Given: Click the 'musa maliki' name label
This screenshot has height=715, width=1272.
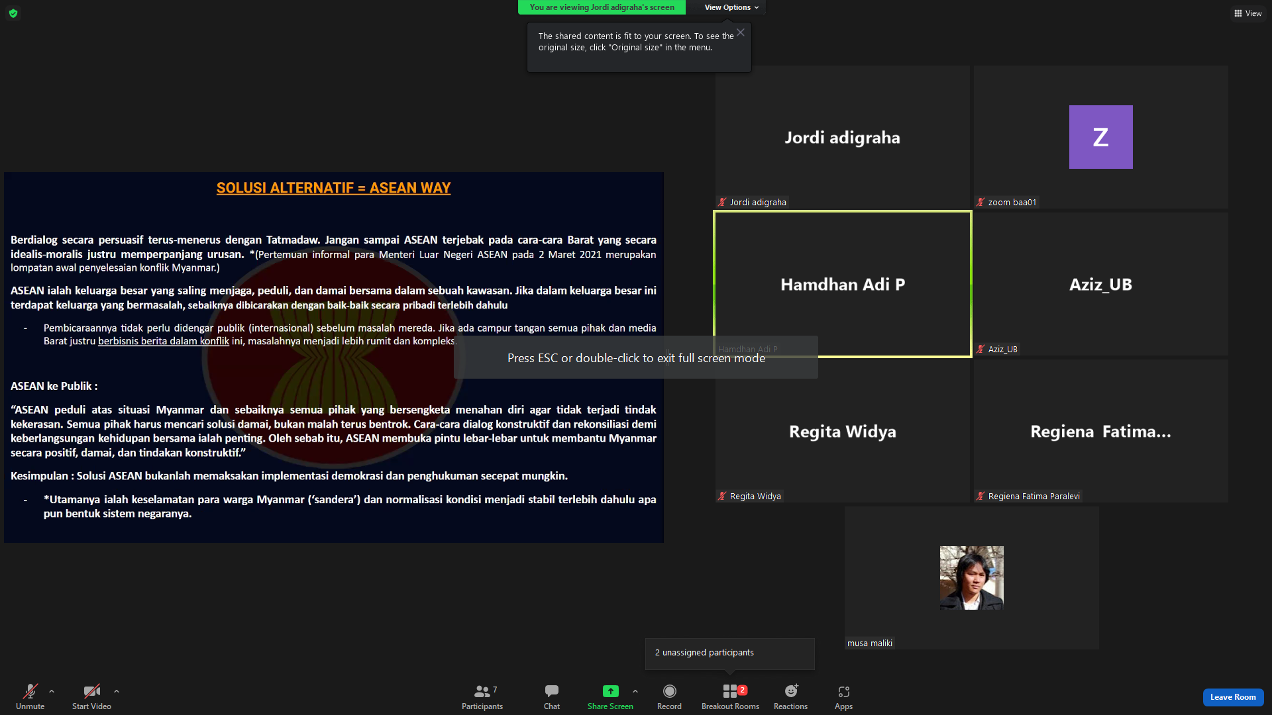Looking at the screenshot, I should [870, 643].
